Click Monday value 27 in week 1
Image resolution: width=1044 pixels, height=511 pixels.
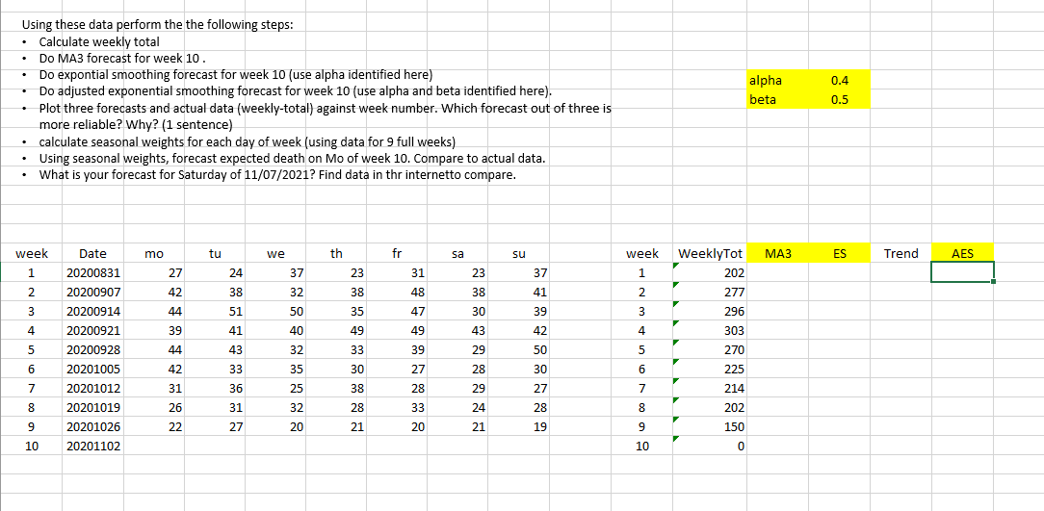154,272
